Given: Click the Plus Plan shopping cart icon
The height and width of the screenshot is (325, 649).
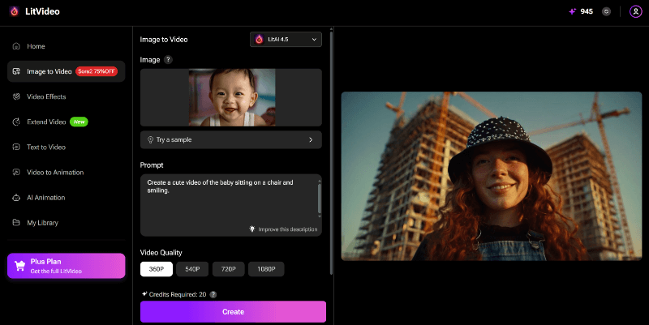Looking at the screenshot, I should click(x=19, y=266).
